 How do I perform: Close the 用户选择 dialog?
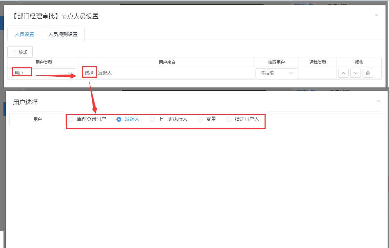(378, 101)
